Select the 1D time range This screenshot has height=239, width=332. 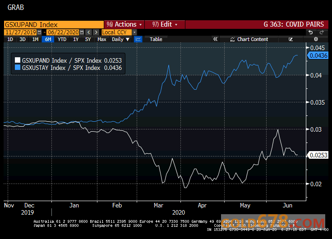[x=10, y=39]
